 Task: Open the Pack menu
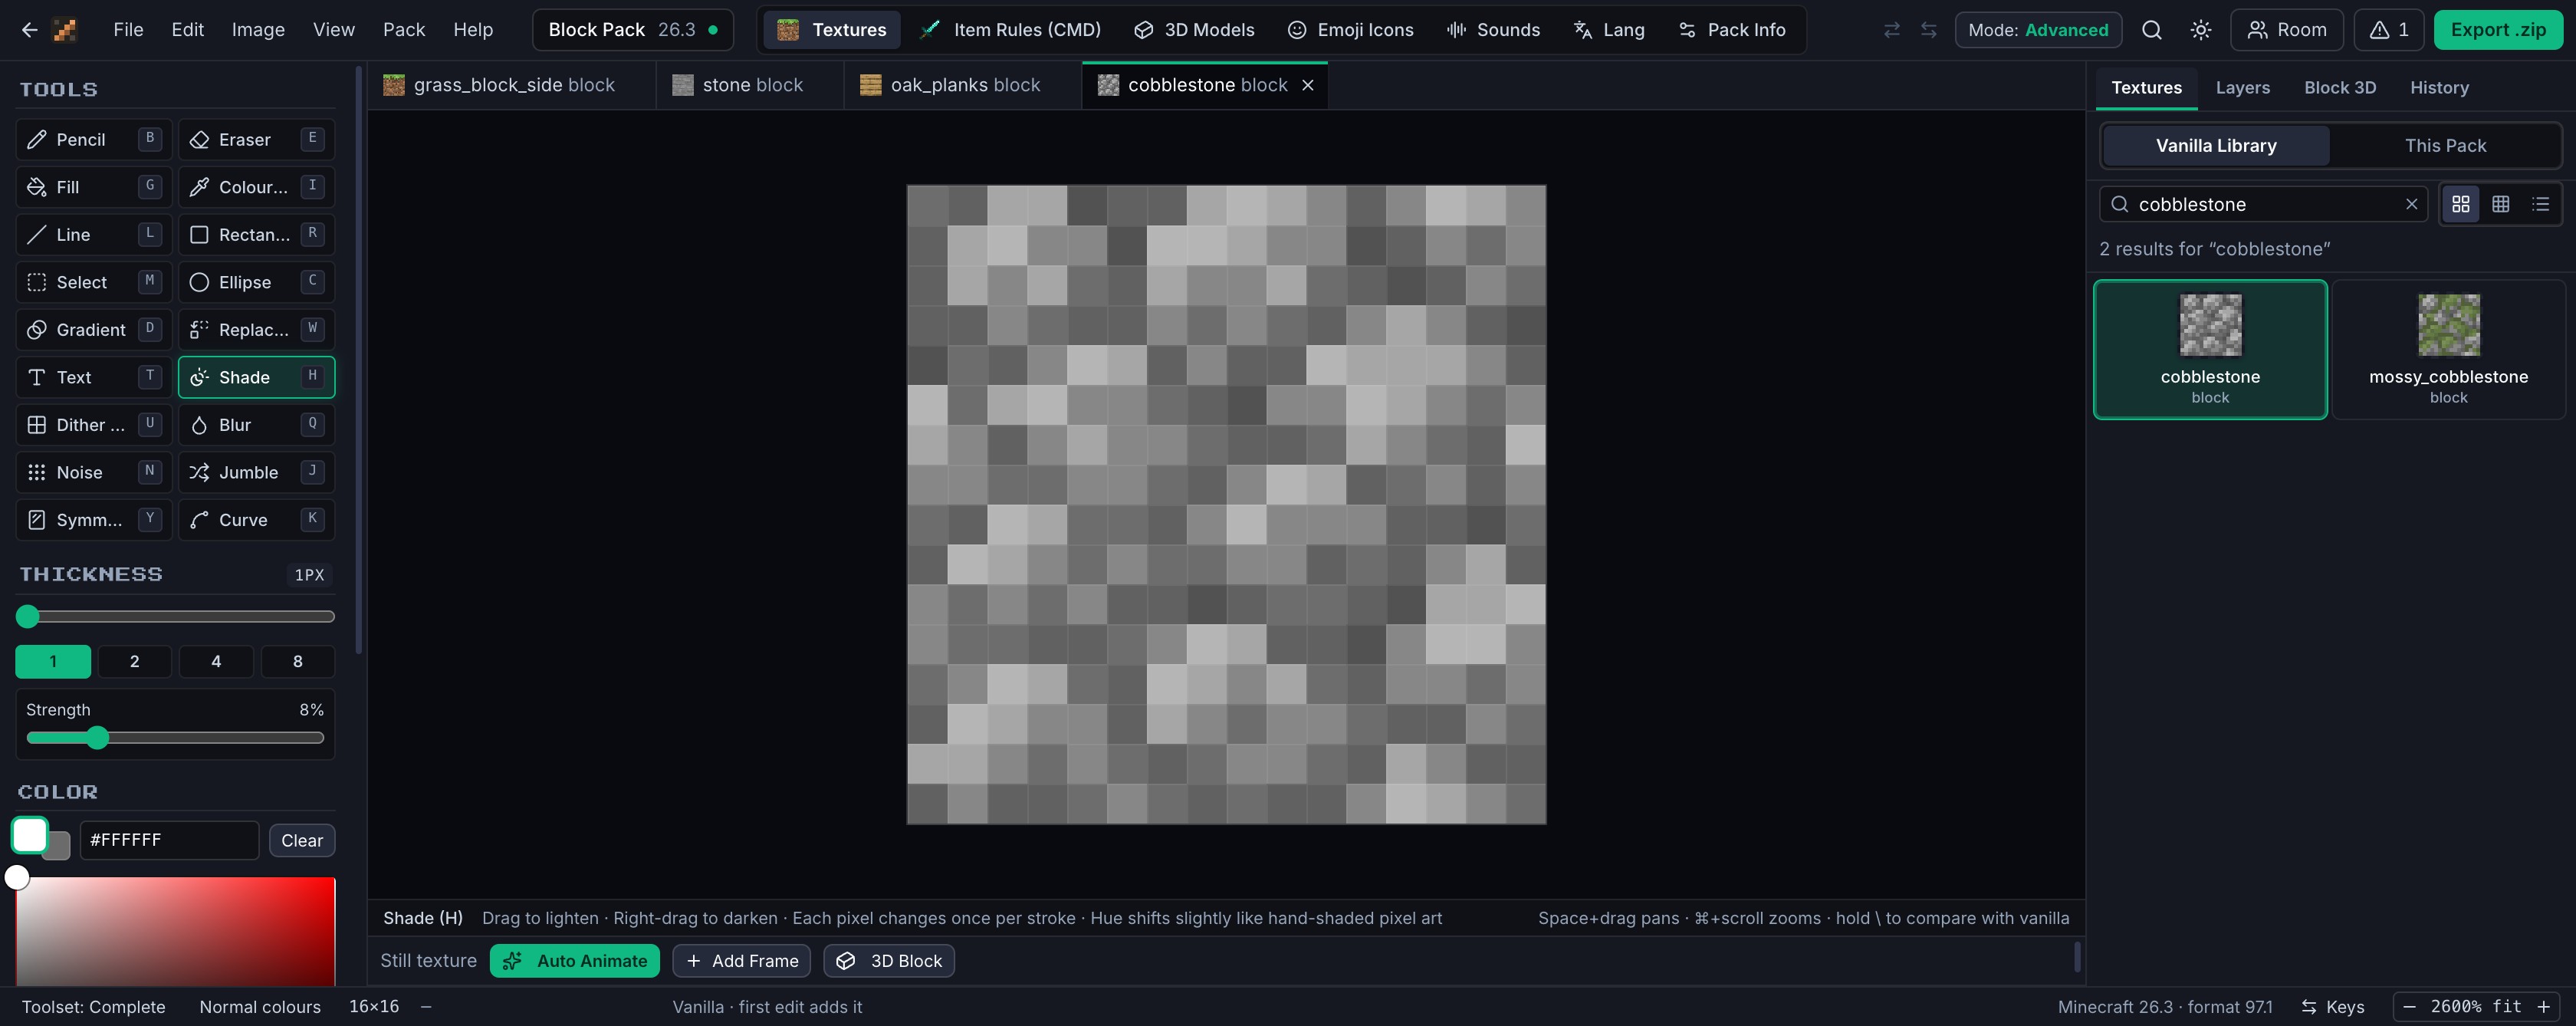tap(404, 30)
